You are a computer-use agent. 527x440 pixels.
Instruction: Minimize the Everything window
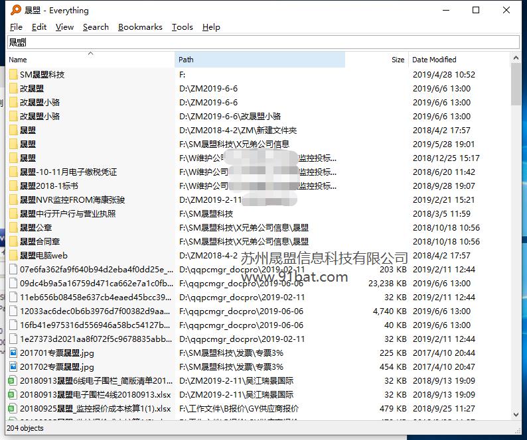pos(446,10)
